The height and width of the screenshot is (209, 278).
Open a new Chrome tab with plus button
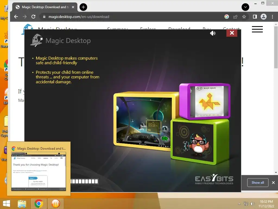[83, 7]
